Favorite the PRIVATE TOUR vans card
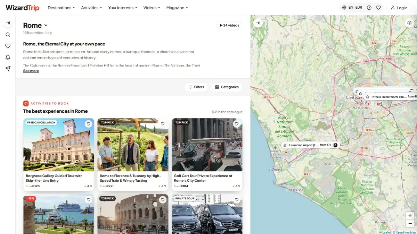 coord(237,200)
